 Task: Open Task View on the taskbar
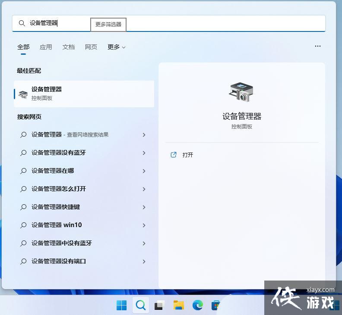(x=160, y=305)
